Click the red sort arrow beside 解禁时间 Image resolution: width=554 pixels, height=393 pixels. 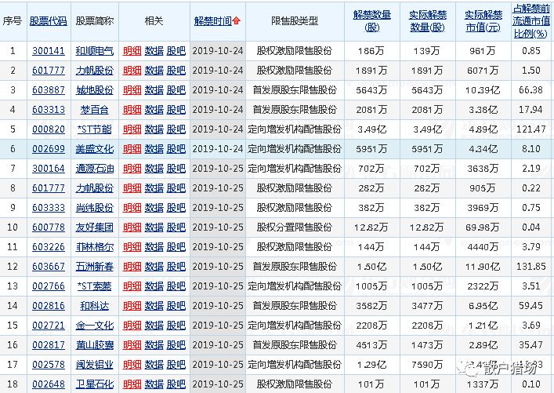[x=237, y=21]
